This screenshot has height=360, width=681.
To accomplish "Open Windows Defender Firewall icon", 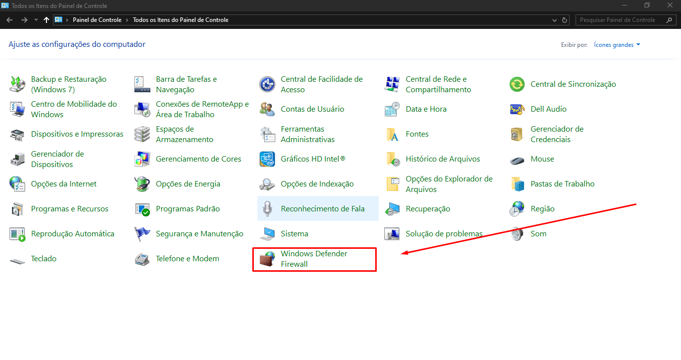I will tap(267, 259).
